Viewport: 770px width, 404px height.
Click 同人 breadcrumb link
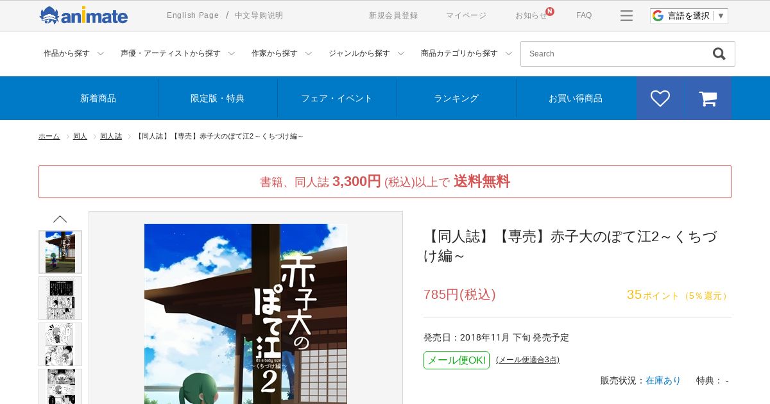80,136
